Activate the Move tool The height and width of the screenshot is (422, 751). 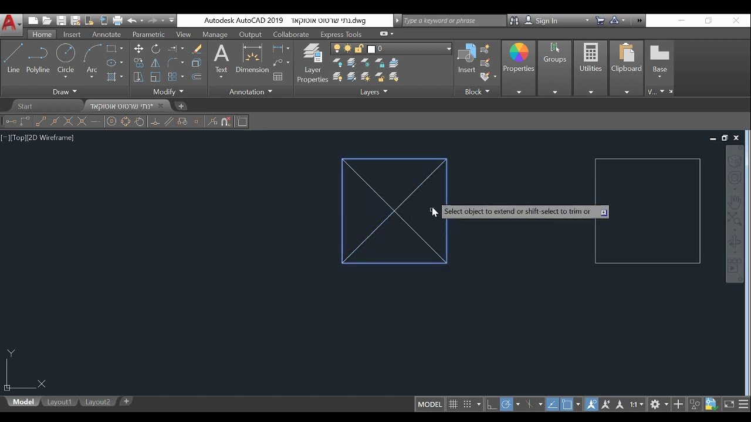click(138, 49)
